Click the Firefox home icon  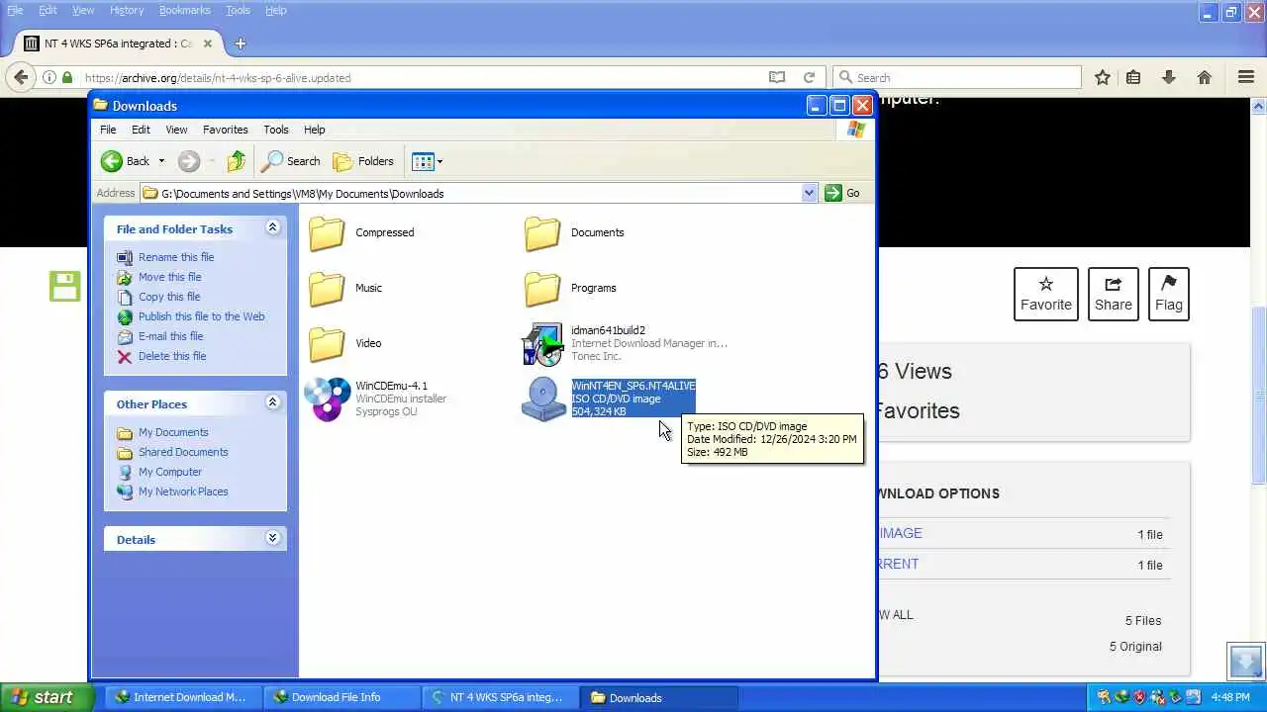click(x=1205, y=77)
